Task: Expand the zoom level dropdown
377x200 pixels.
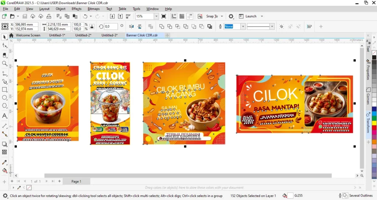Action: (x=156, y=16)
